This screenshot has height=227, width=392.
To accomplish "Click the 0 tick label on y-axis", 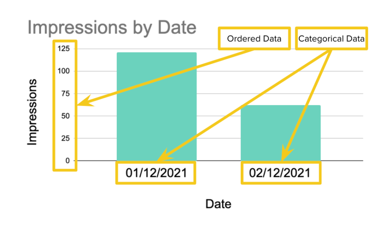I will pyautogui.click(x=67, y=161).
